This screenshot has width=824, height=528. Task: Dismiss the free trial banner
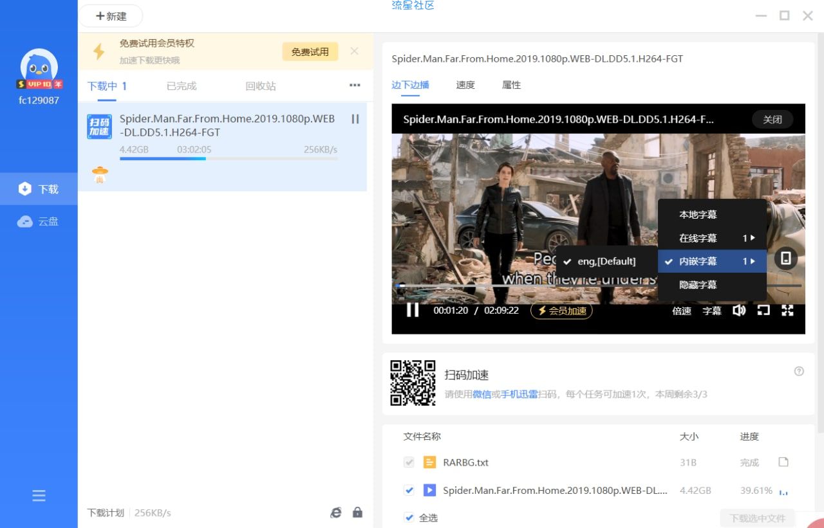click(x=354, y=51)
